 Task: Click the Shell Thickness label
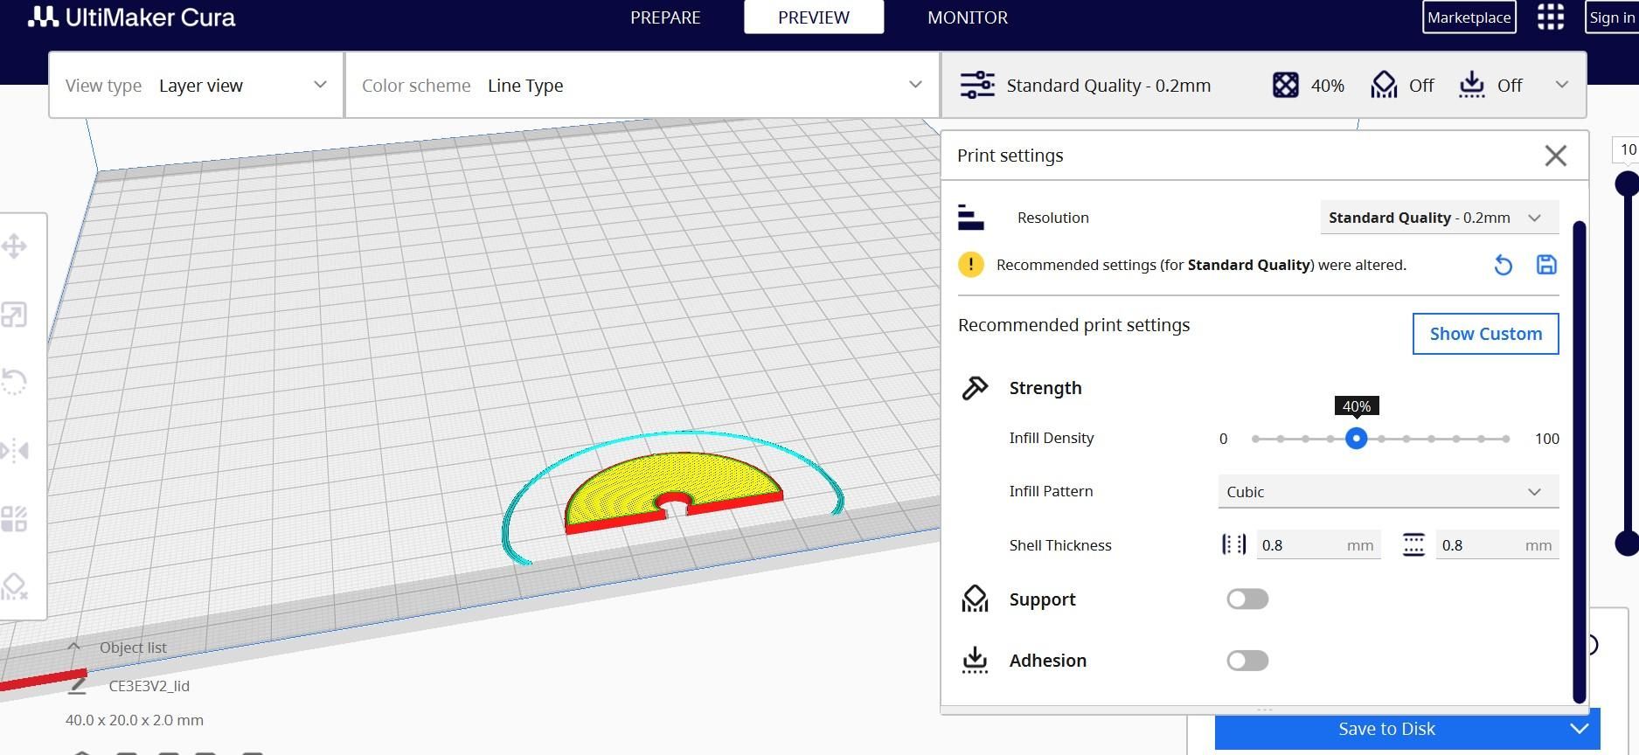[x=1060, y=545]
